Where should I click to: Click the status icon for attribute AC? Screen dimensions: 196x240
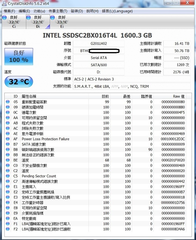pos(8,128)
